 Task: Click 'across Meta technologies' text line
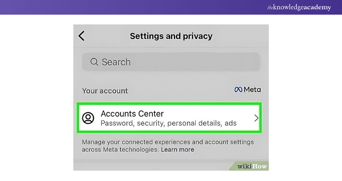point(120,150)
